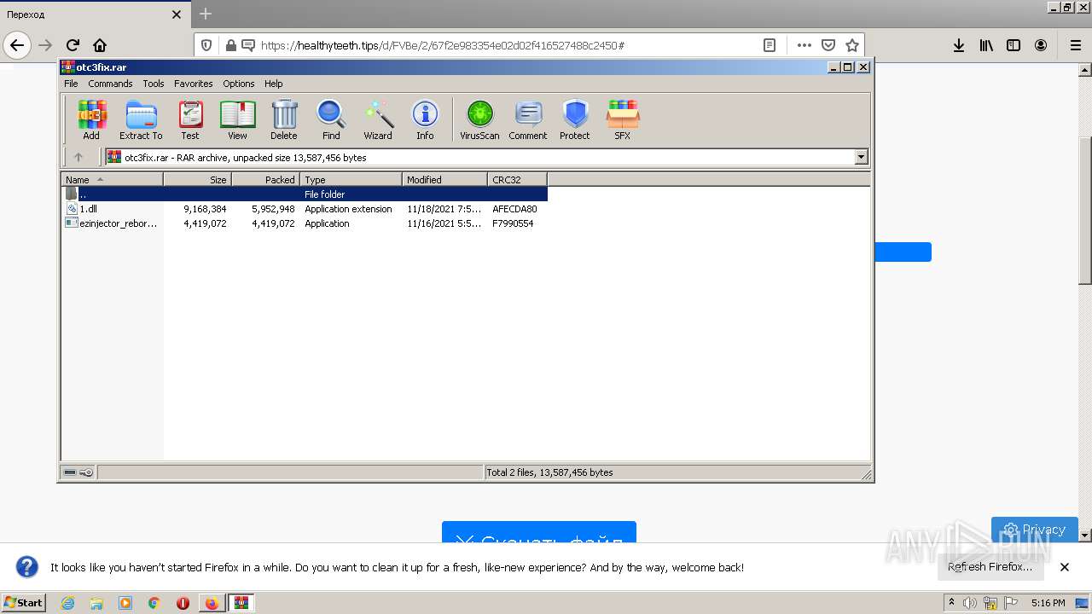The image size is (1092, 614).
Task: Open Firefox account icon
Action: point(1041,45)
